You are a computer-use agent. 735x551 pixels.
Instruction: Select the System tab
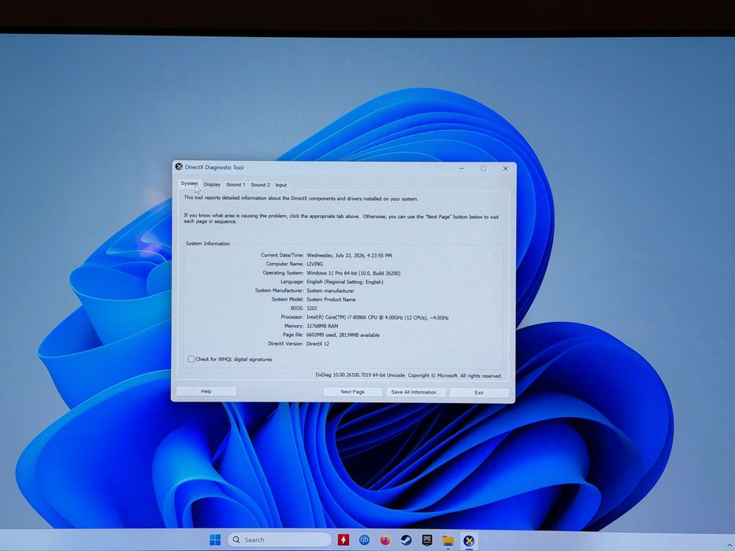pos(189,183)
